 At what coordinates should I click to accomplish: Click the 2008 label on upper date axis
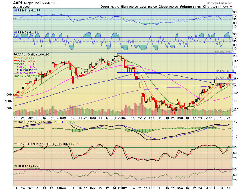click(121, 118)
